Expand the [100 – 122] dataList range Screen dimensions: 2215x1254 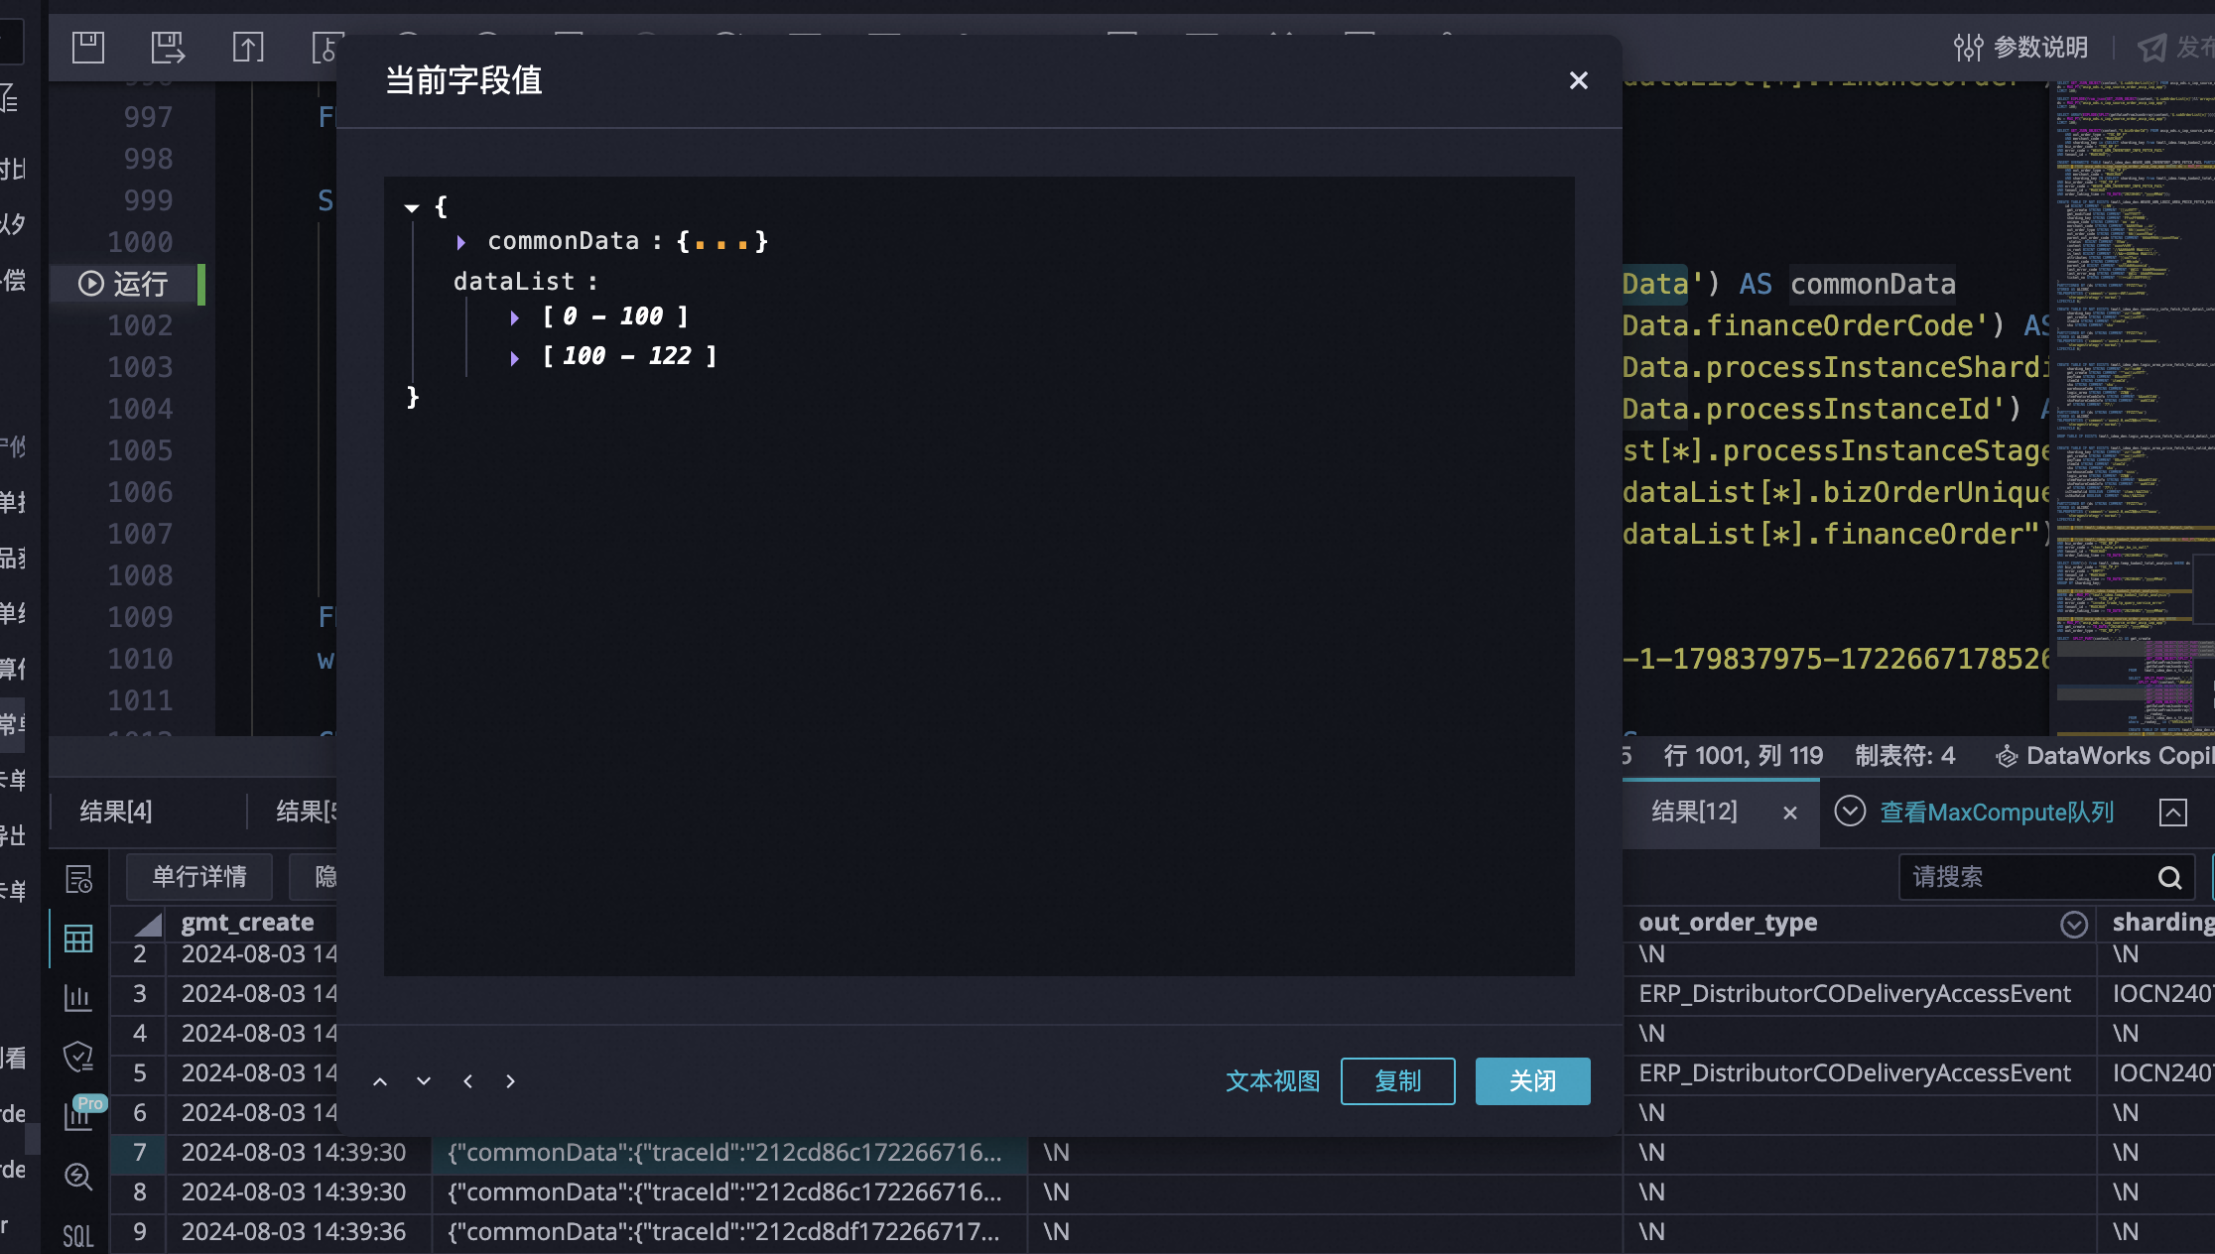(x=514, y=357)
